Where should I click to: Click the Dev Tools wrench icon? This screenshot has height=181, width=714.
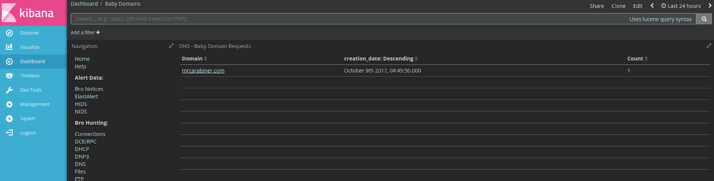[x=9, y=90]
